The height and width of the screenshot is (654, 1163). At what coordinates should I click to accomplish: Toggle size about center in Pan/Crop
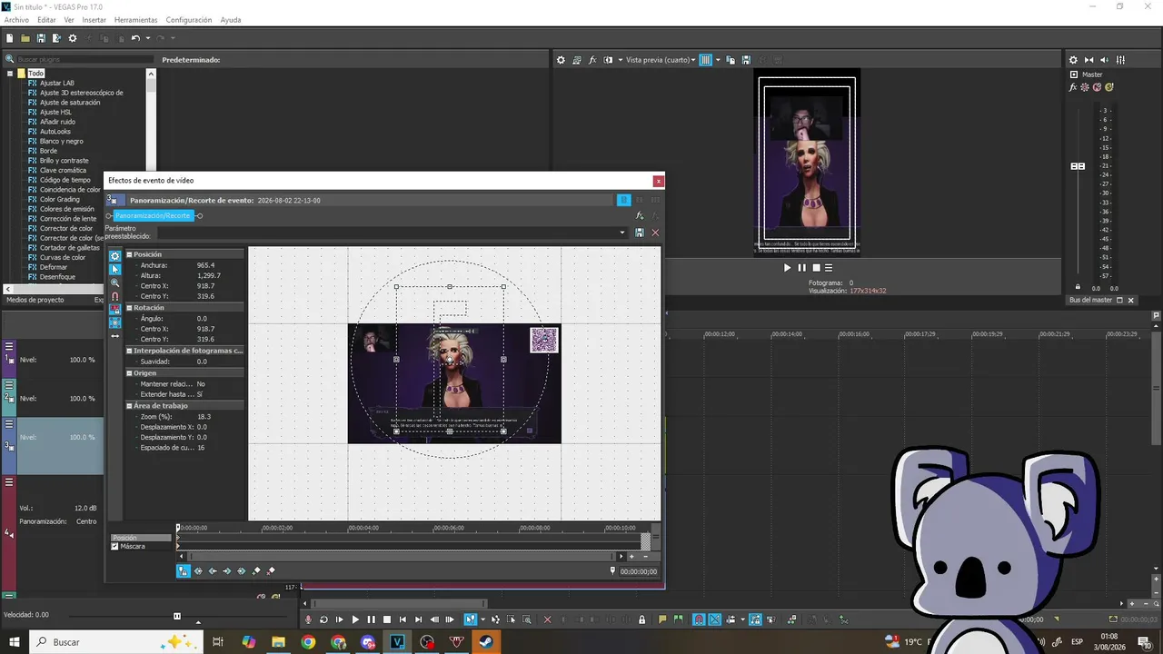coord(115,322)
